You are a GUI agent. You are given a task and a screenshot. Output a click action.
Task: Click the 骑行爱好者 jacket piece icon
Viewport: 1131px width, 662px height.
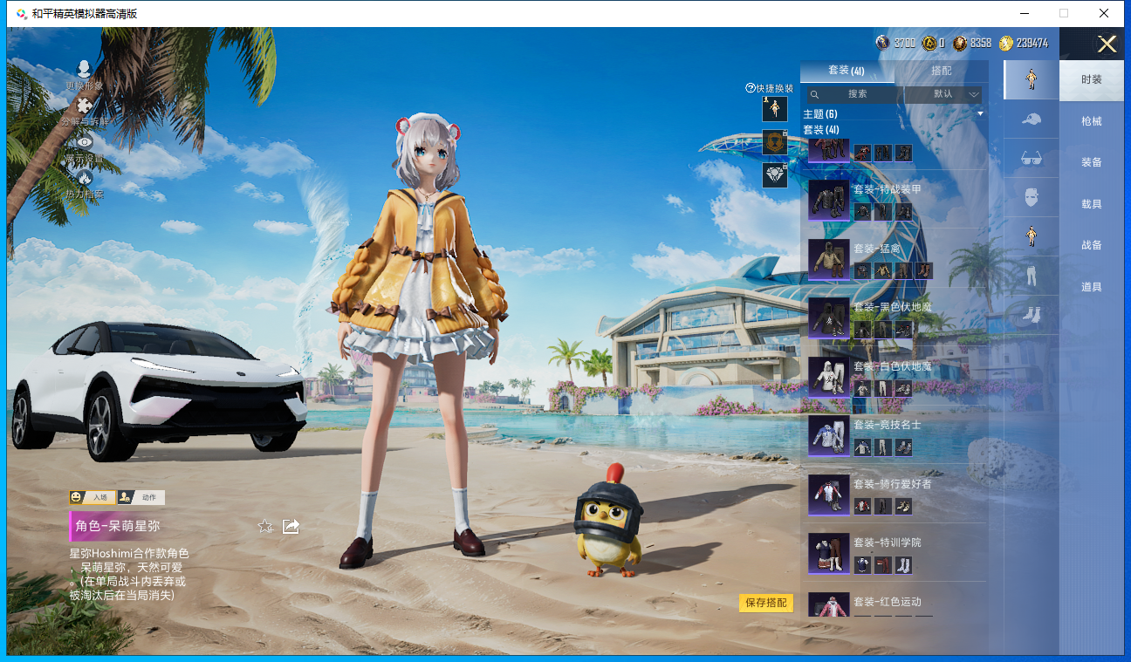coord(862,506)
